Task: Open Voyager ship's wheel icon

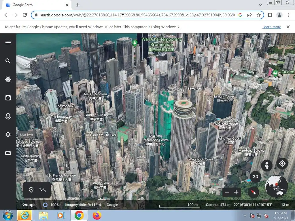Action: (x=8, y=79)
